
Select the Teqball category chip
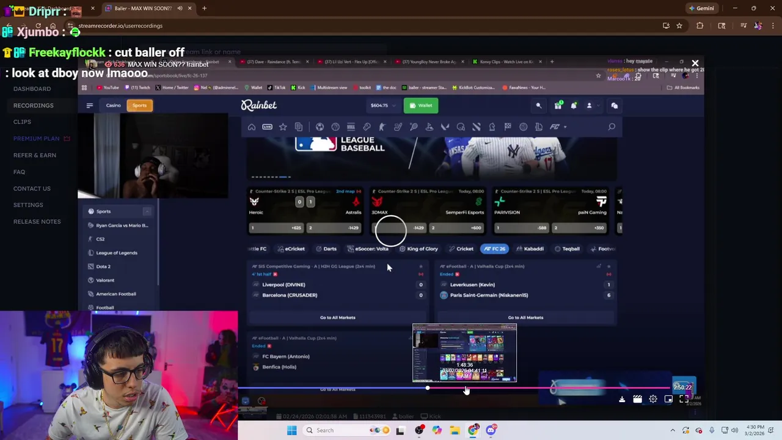[567, 249]
